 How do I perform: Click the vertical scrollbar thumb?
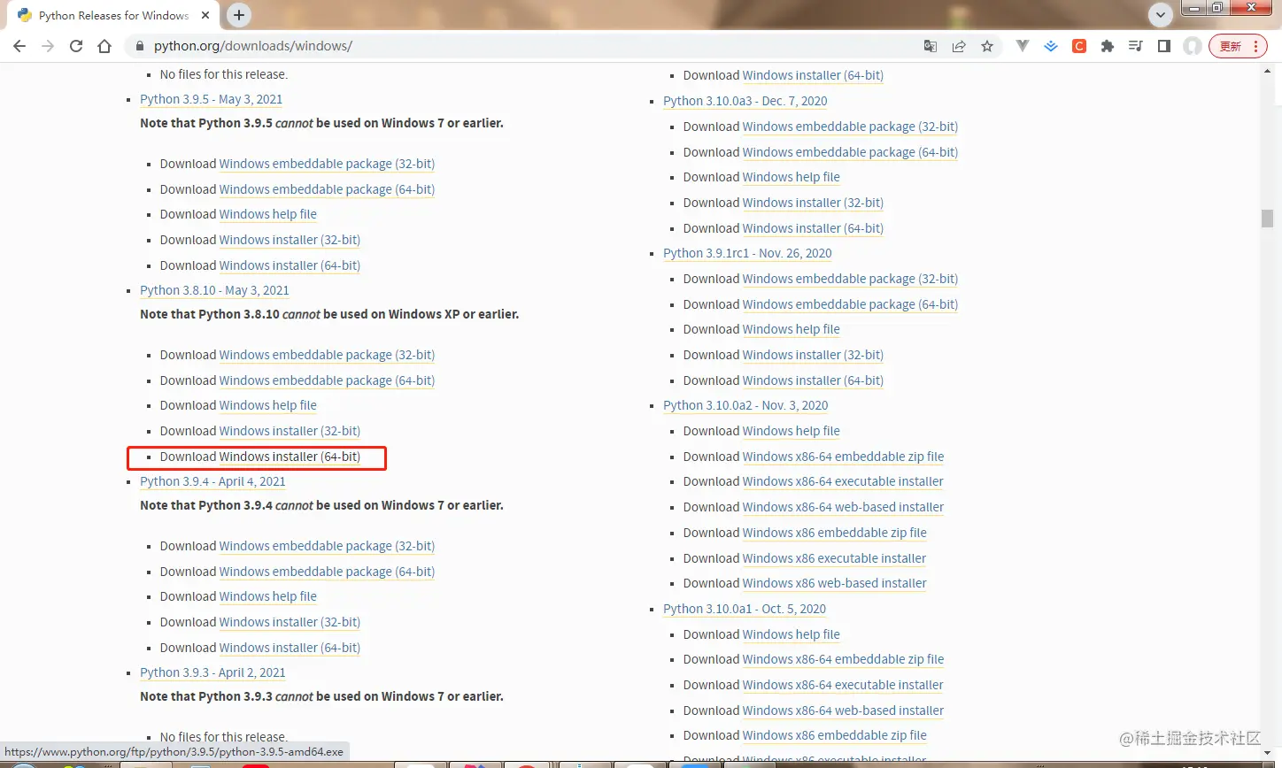(1267, 218)
